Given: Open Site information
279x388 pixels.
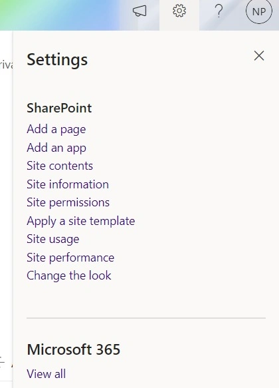Looking at the screenshot, I should (68, 184).
